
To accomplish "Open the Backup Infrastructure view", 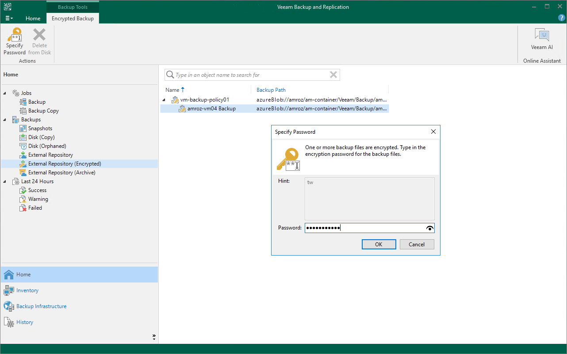I will coord(41,306).
